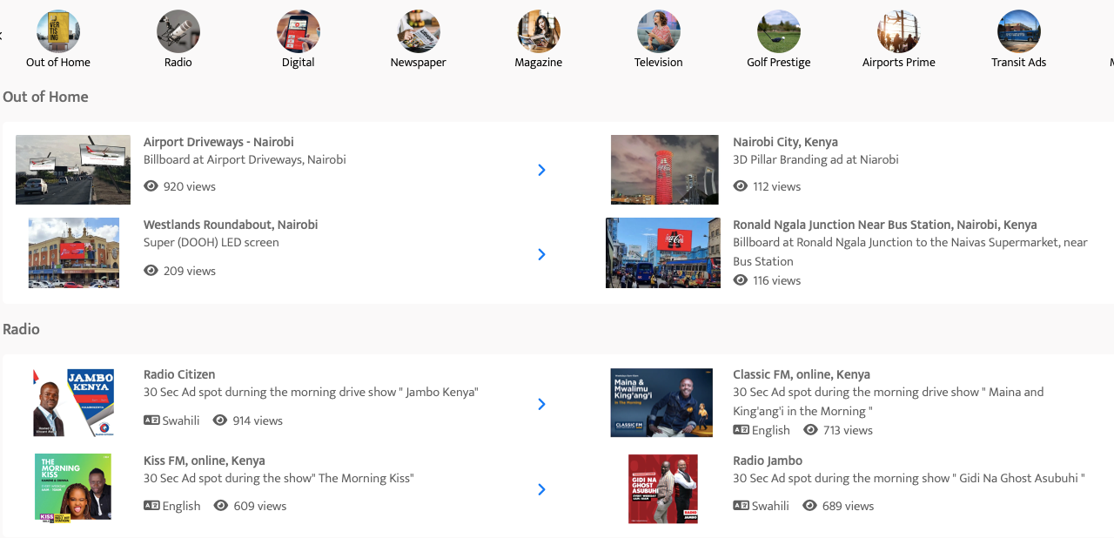Screen dimensions: 1114x538
Task: Open Radio Jambo listing title
Action: pyautogui.click(x=768, y=461)
